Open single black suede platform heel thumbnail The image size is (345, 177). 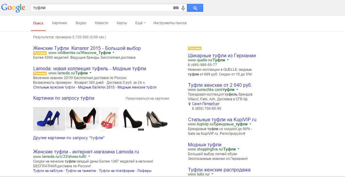point(132,119)
